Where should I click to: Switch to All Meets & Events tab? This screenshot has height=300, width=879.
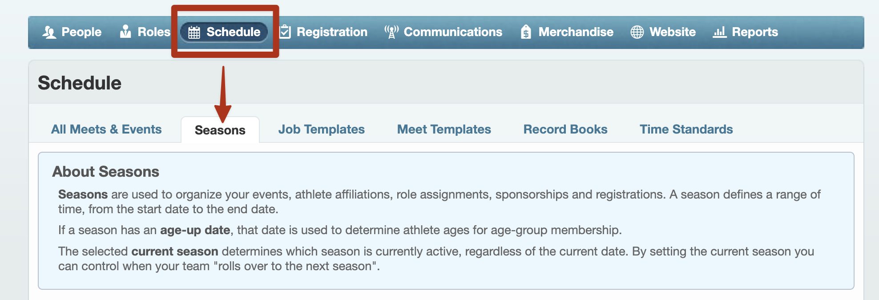(x=106, y=130)
